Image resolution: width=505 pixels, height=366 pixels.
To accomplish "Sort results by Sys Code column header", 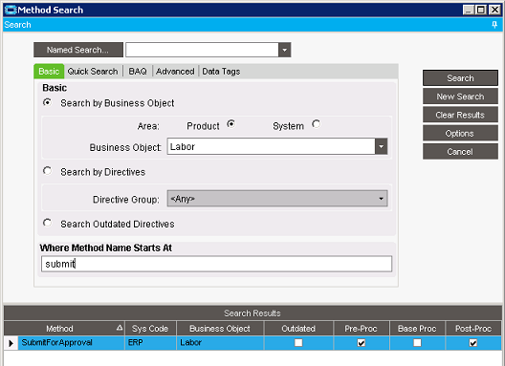I will click(x=150, y=329).
